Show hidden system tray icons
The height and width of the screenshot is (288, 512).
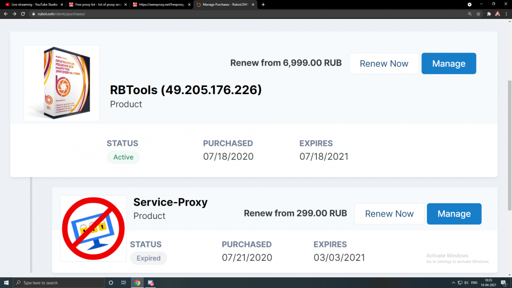click(453, 282)
